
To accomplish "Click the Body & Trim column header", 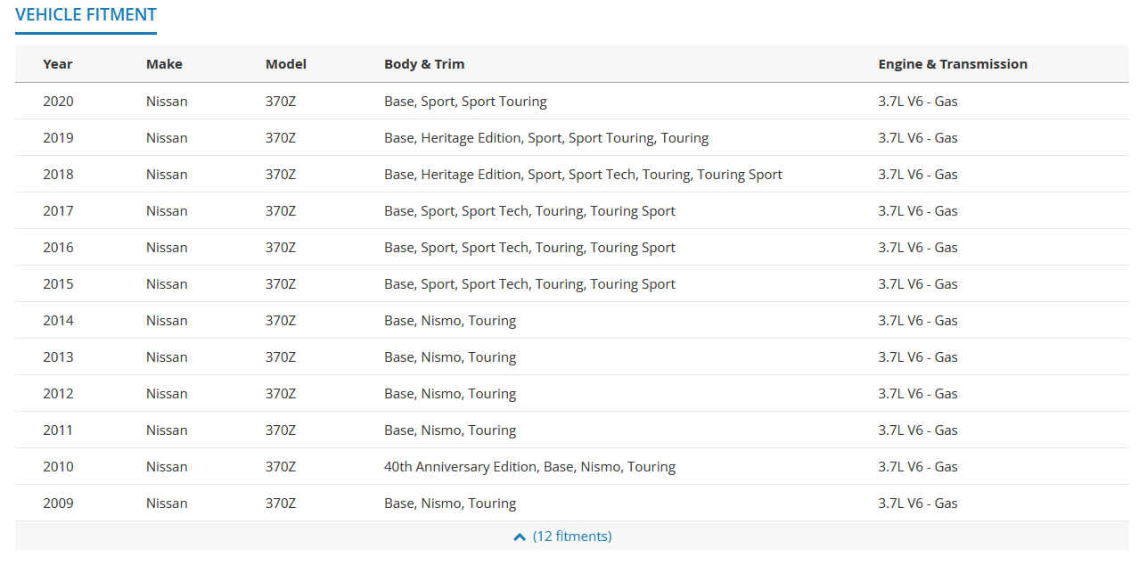I will pyautogui.click(x=424, y=64).
